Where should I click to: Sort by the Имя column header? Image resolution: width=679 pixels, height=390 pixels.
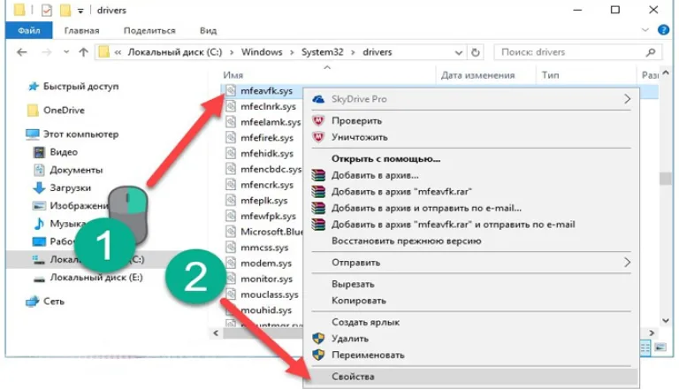[x=233, y=75]
